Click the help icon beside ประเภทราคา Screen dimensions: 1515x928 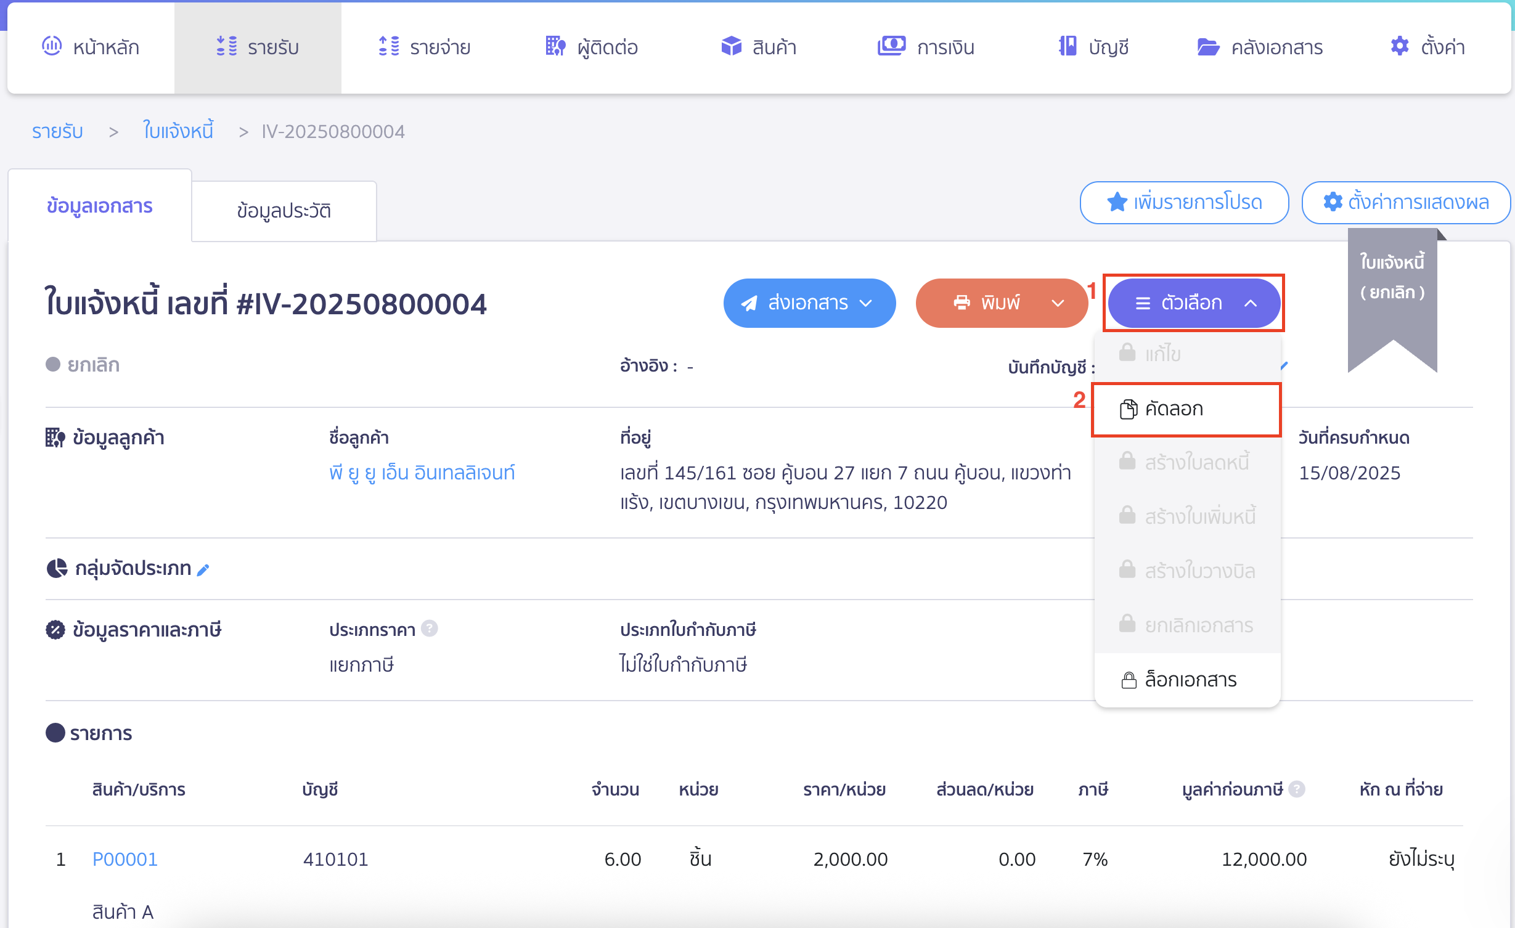(x=430, y=629)
